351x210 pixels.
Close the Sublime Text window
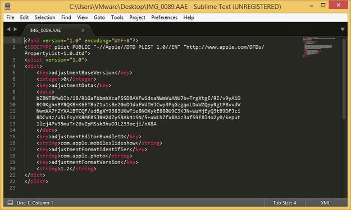tap(338, 5)
